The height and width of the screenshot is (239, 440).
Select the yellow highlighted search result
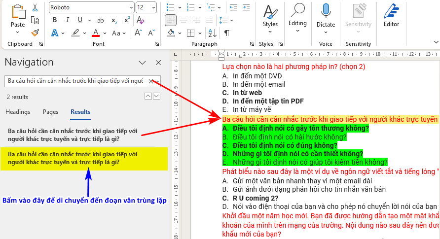84,159
